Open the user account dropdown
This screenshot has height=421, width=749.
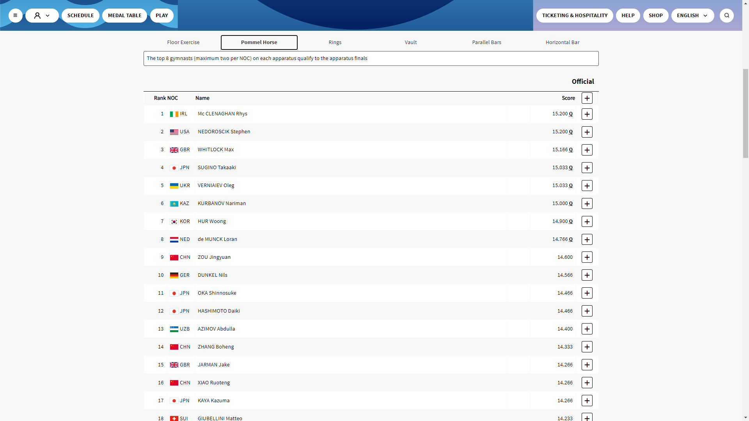[x=42, y=16]
